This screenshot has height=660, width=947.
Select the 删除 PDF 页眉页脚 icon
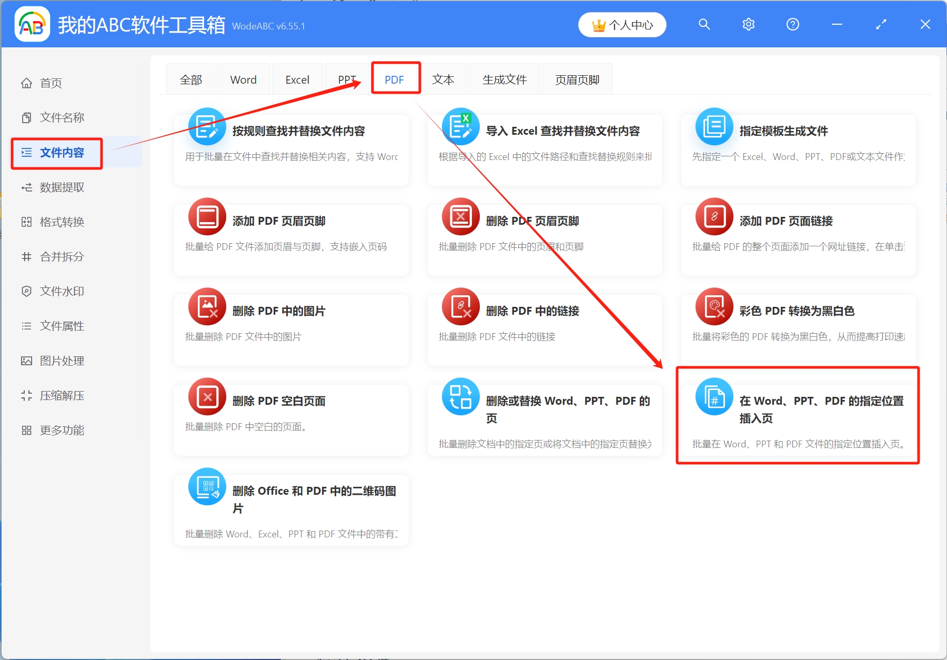click(460, 216)
